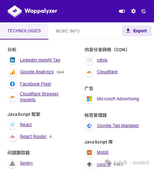Open settings via the gear icon
Viewport: 154px width, 169px height.
tap(133, 11)
